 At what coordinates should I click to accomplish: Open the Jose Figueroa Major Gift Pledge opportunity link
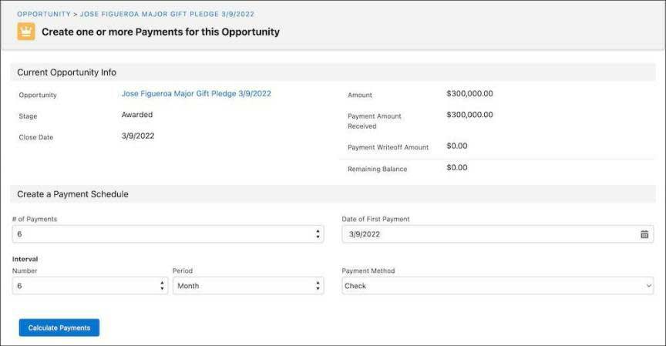pyautogui.click(x=197, y=93)
